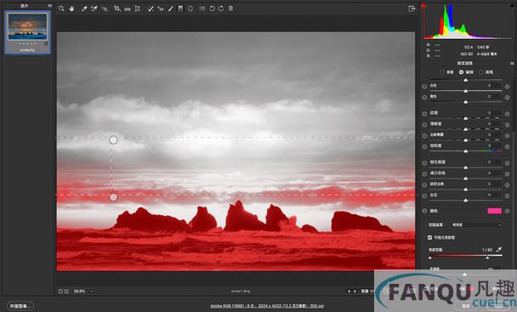Click the workflow options link at bottom
Image resolution: width=517 pixels, height=312 pixels.
click(x=267, y=306)
